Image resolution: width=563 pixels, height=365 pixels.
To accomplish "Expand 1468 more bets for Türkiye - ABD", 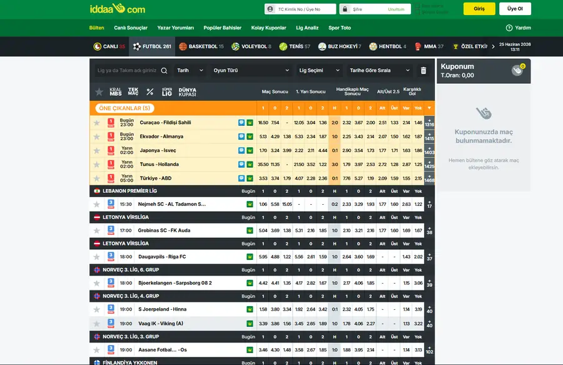I will pos(429,178).
